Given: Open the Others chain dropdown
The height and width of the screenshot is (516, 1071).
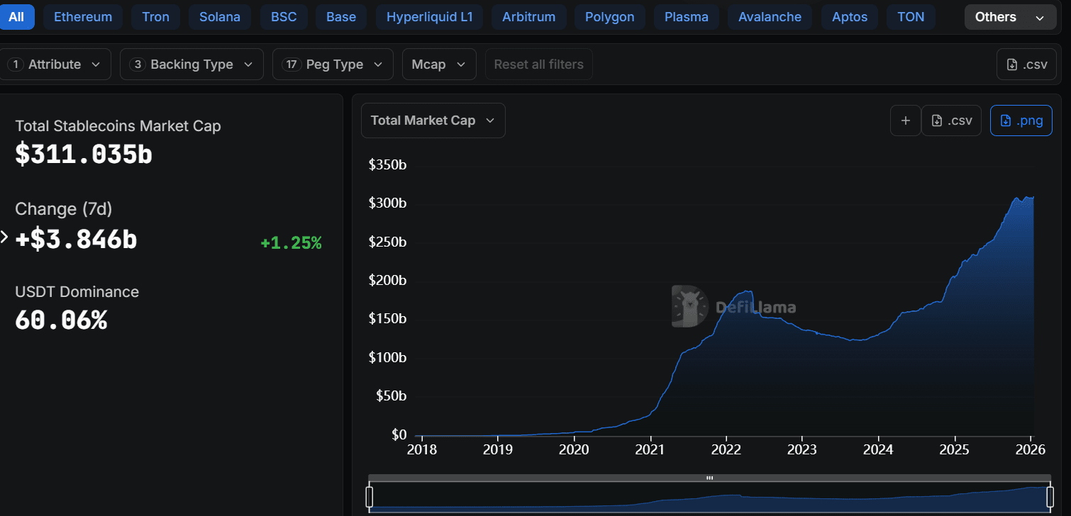Looking at the screenshot, I should 1009,17.
